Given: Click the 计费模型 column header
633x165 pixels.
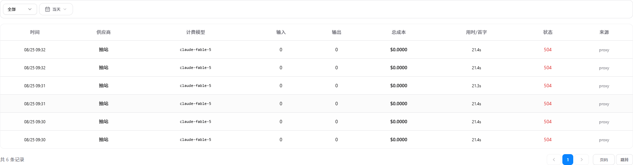Looking at the screenshot, I should [196, 32].
